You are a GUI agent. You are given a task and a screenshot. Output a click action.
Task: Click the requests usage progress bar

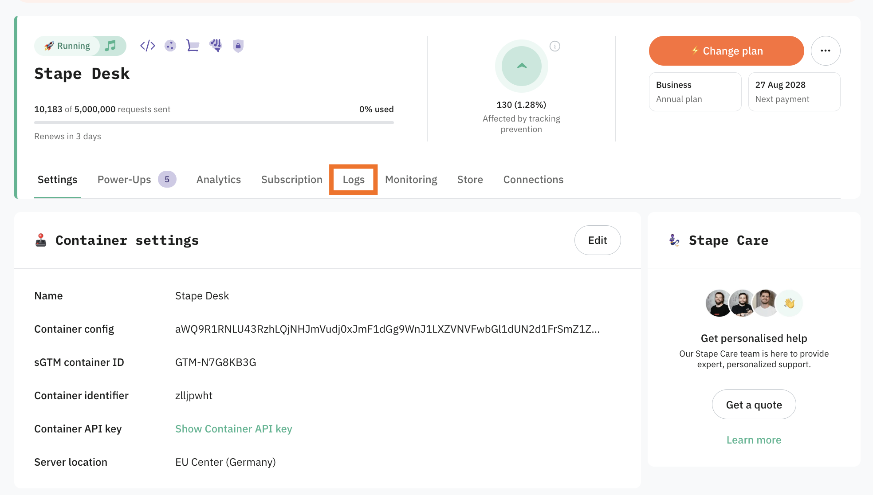click(214, 122)
